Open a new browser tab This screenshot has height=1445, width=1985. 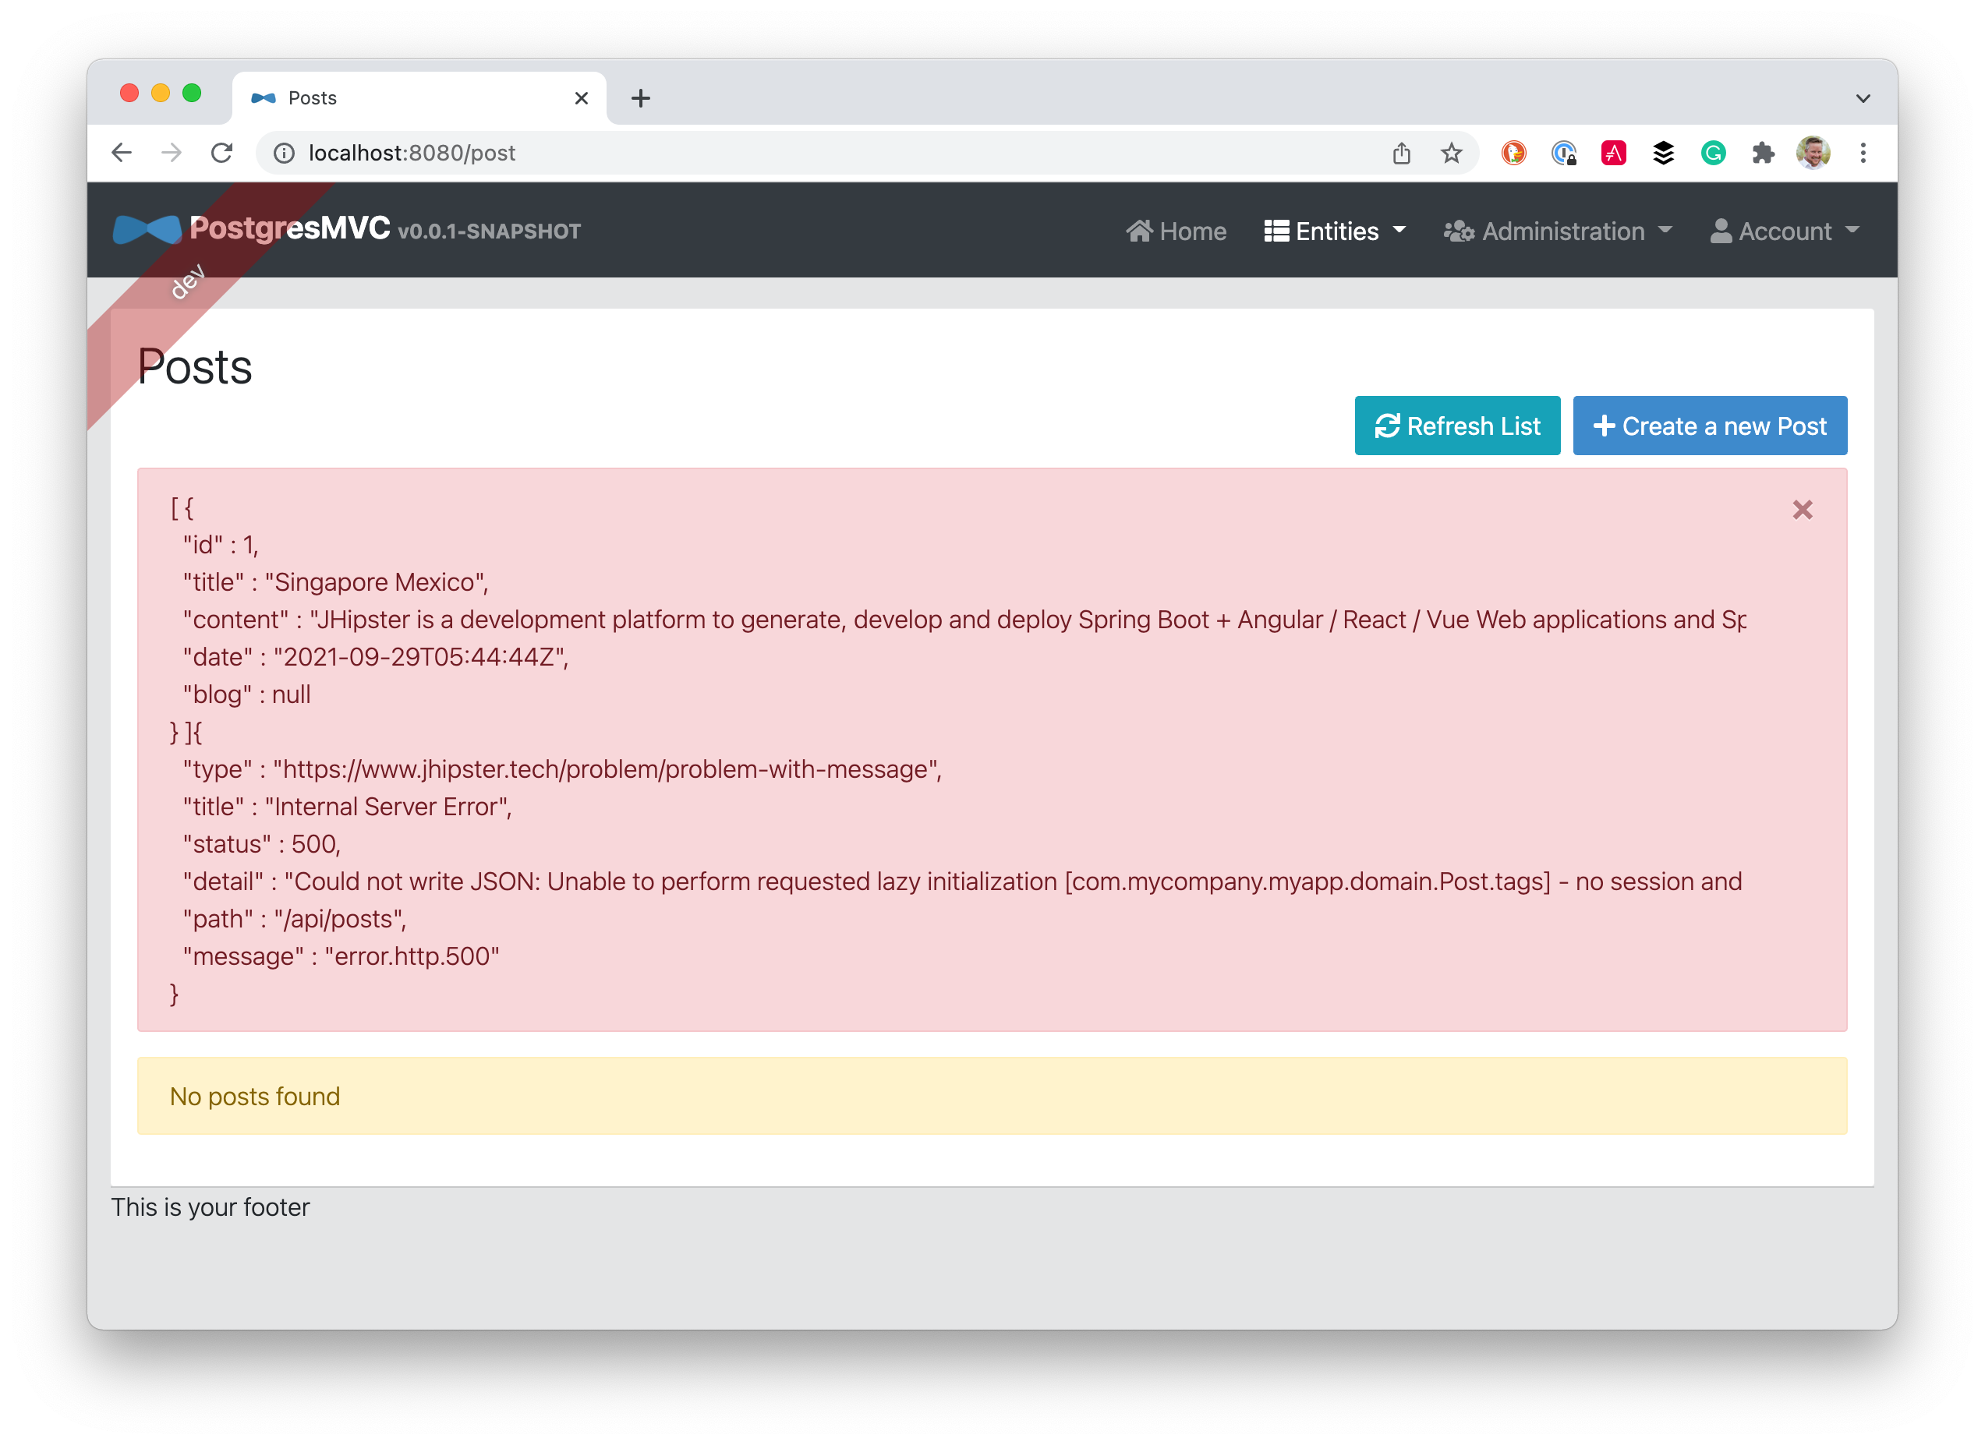(x=642, y=97)
